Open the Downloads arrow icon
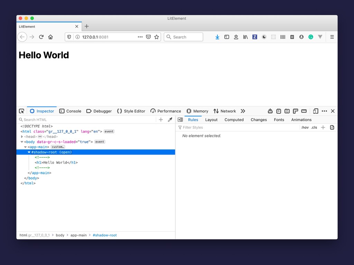 pos(217,37)
